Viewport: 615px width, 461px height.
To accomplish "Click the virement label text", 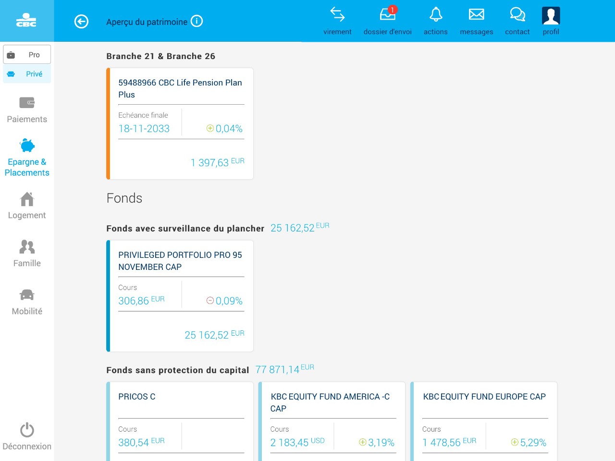I will 337,32.
